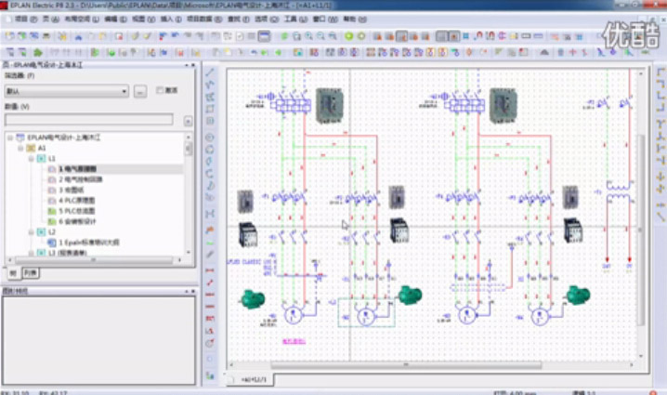
Task: Select the polygon drawing tool
Action: pyautogui.click(x=210, y=97)
